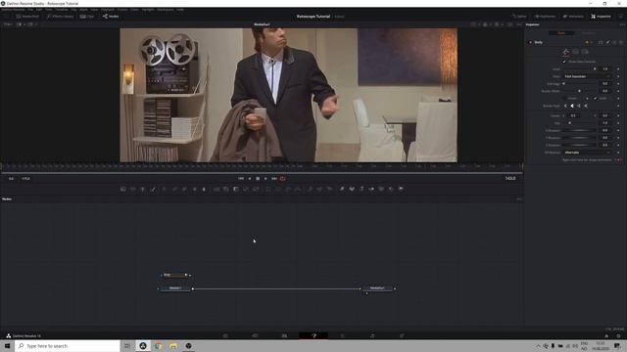This screenshot has height=352, width=627.
Task: Open the Fill Method dropdown showing Alternate
Action: coord(588,153)
